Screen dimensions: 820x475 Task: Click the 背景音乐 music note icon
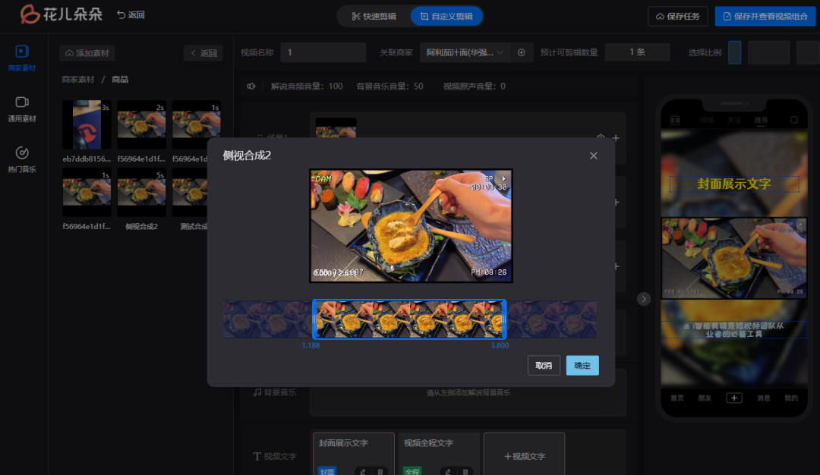click(x=257, y=392)
